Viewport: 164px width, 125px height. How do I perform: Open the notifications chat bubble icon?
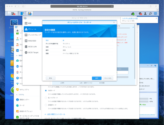pos(140,14)
